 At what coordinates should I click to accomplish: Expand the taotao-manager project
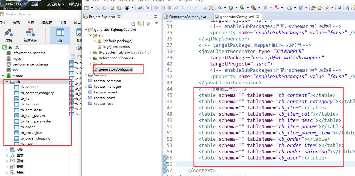point(86,87)
